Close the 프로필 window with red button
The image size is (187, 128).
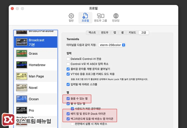(x=12, y=8)
